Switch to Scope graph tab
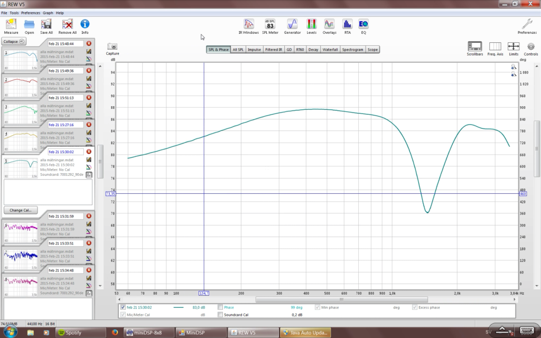541x338 pixels. 372,49
